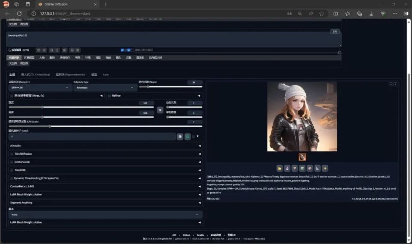The width and height of the screenshot is (412, 244).
Task: Open collections icon in browser toolbar
Action: (360, 14)
